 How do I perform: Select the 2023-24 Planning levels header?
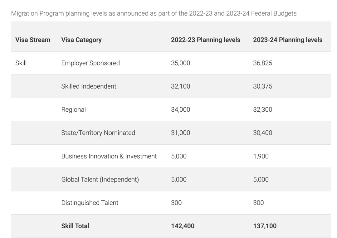coord(287,40)
